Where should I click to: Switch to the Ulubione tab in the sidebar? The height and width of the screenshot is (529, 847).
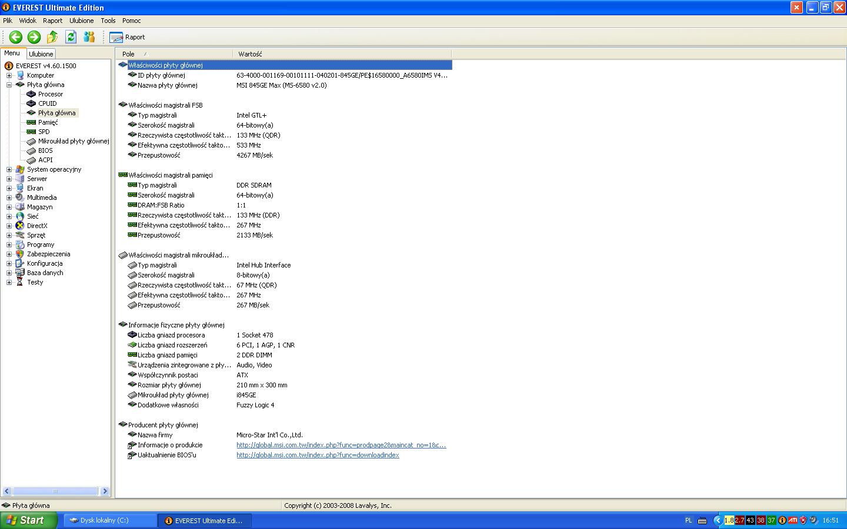41,54
